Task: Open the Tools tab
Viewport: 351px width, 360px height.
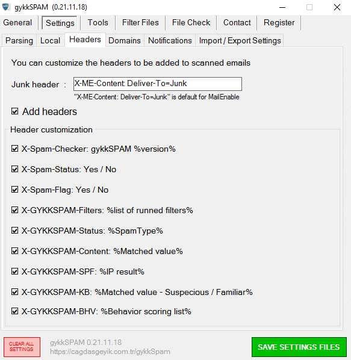Action: (x=98, y=22)
